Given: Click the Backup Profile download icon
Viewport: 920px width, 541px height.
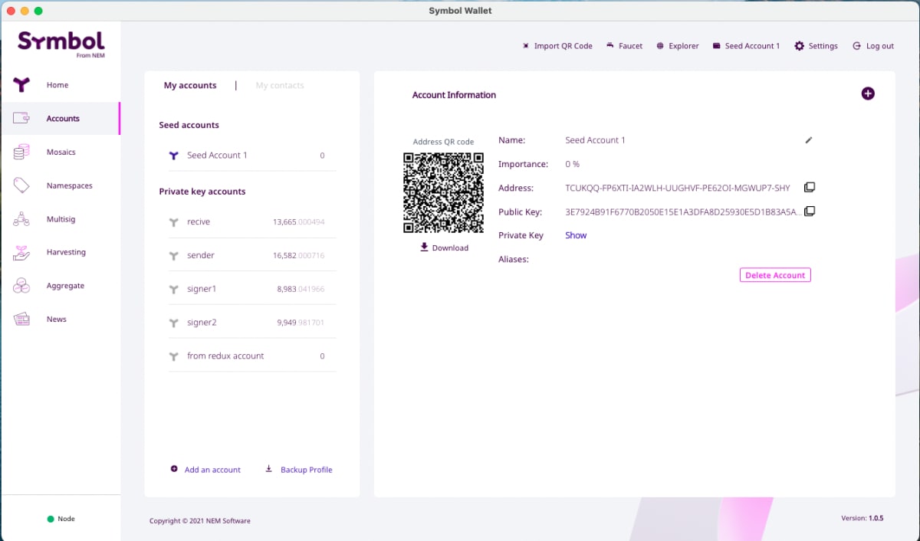Looking at the screenshot, I should [x=269, y=469].
